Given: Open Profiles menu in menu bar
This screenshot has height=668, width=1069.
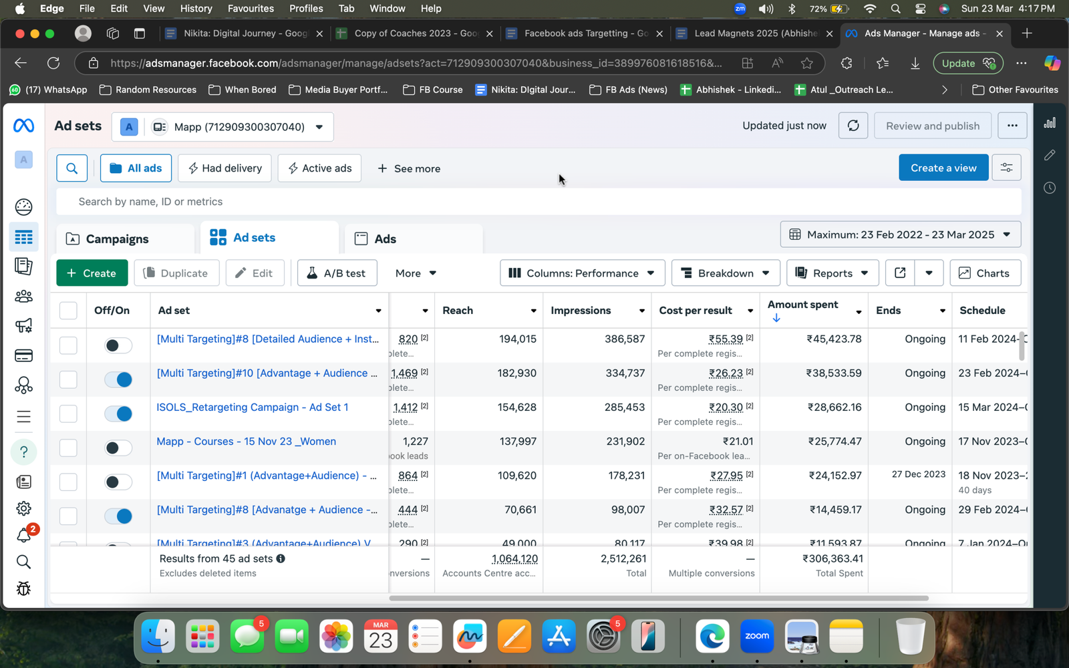Looking at the screenshot, I should (306, 9).
